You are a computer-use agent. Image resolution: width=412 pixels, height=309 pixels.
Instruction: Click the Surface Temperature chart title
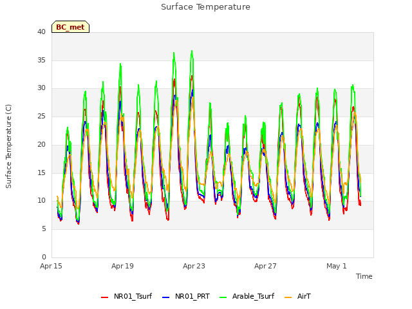click(205, 7)
